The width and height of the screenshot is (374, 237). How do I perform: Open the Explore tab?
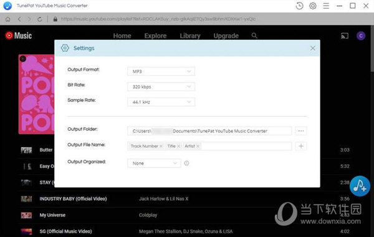click(155, 36)
